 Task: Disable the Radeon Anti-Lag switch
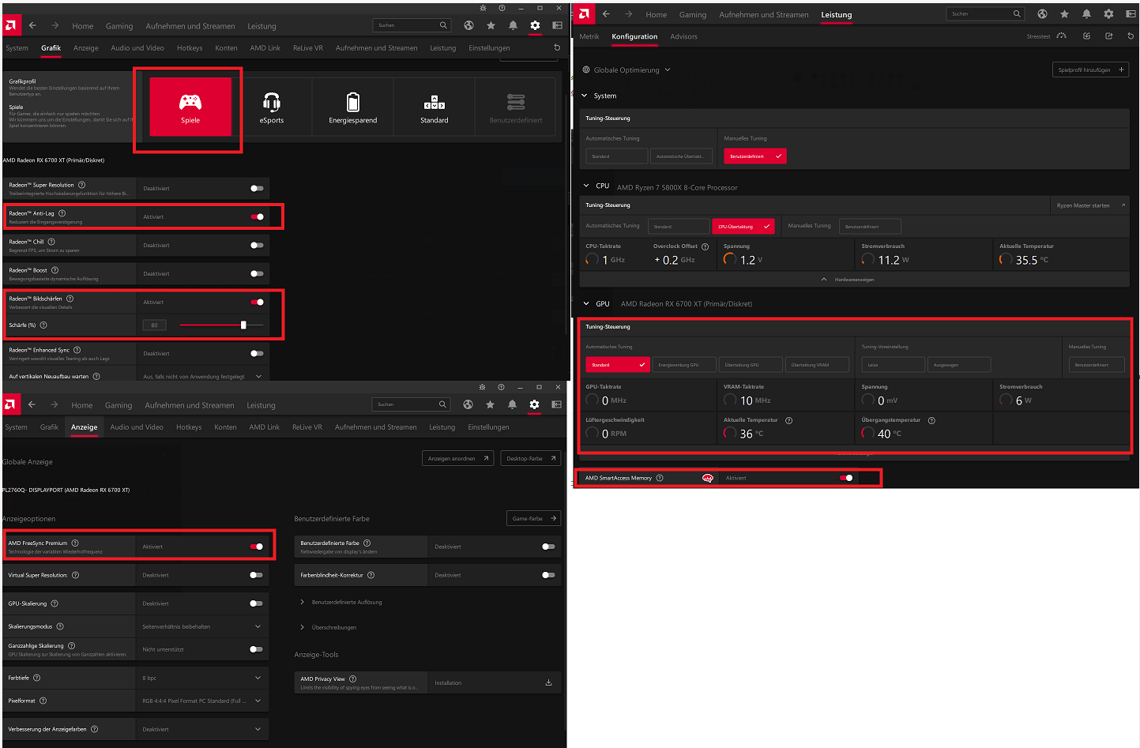[x=257, y=216]
